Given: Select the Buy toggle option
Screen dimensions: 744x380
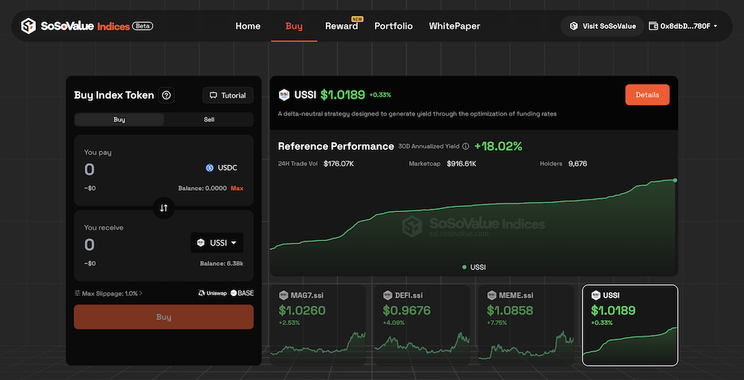Looking at the screenshot, I should (x=119, y=119).
